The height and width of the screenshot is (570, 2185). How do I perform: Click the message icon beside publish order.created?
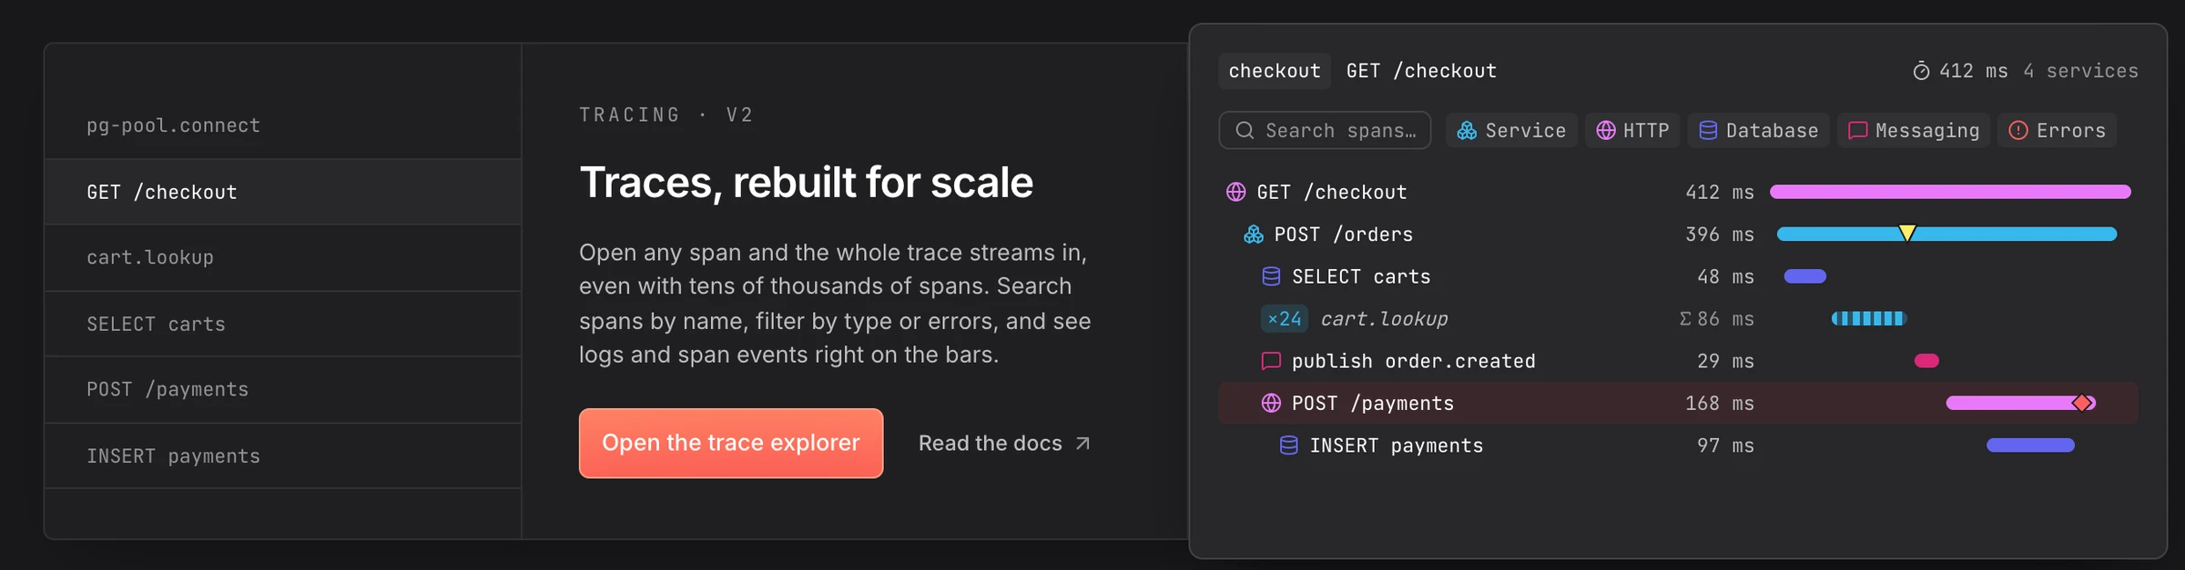coord(1271,361)
